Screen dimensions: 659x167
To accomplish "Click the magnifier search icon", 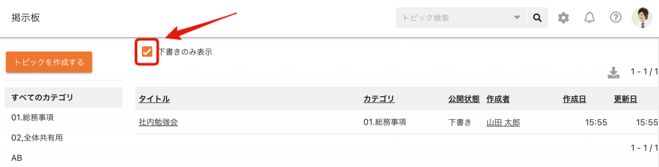I will pyautogui.click(x=537, y=18).
